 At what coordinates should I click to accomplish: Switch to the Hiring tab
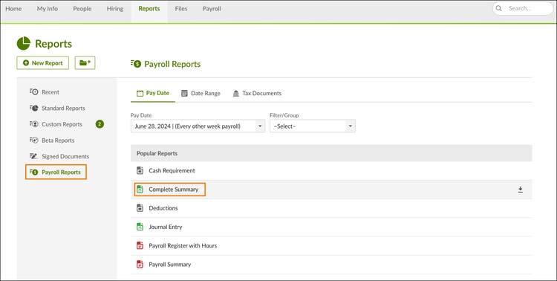tap(115, 8)
